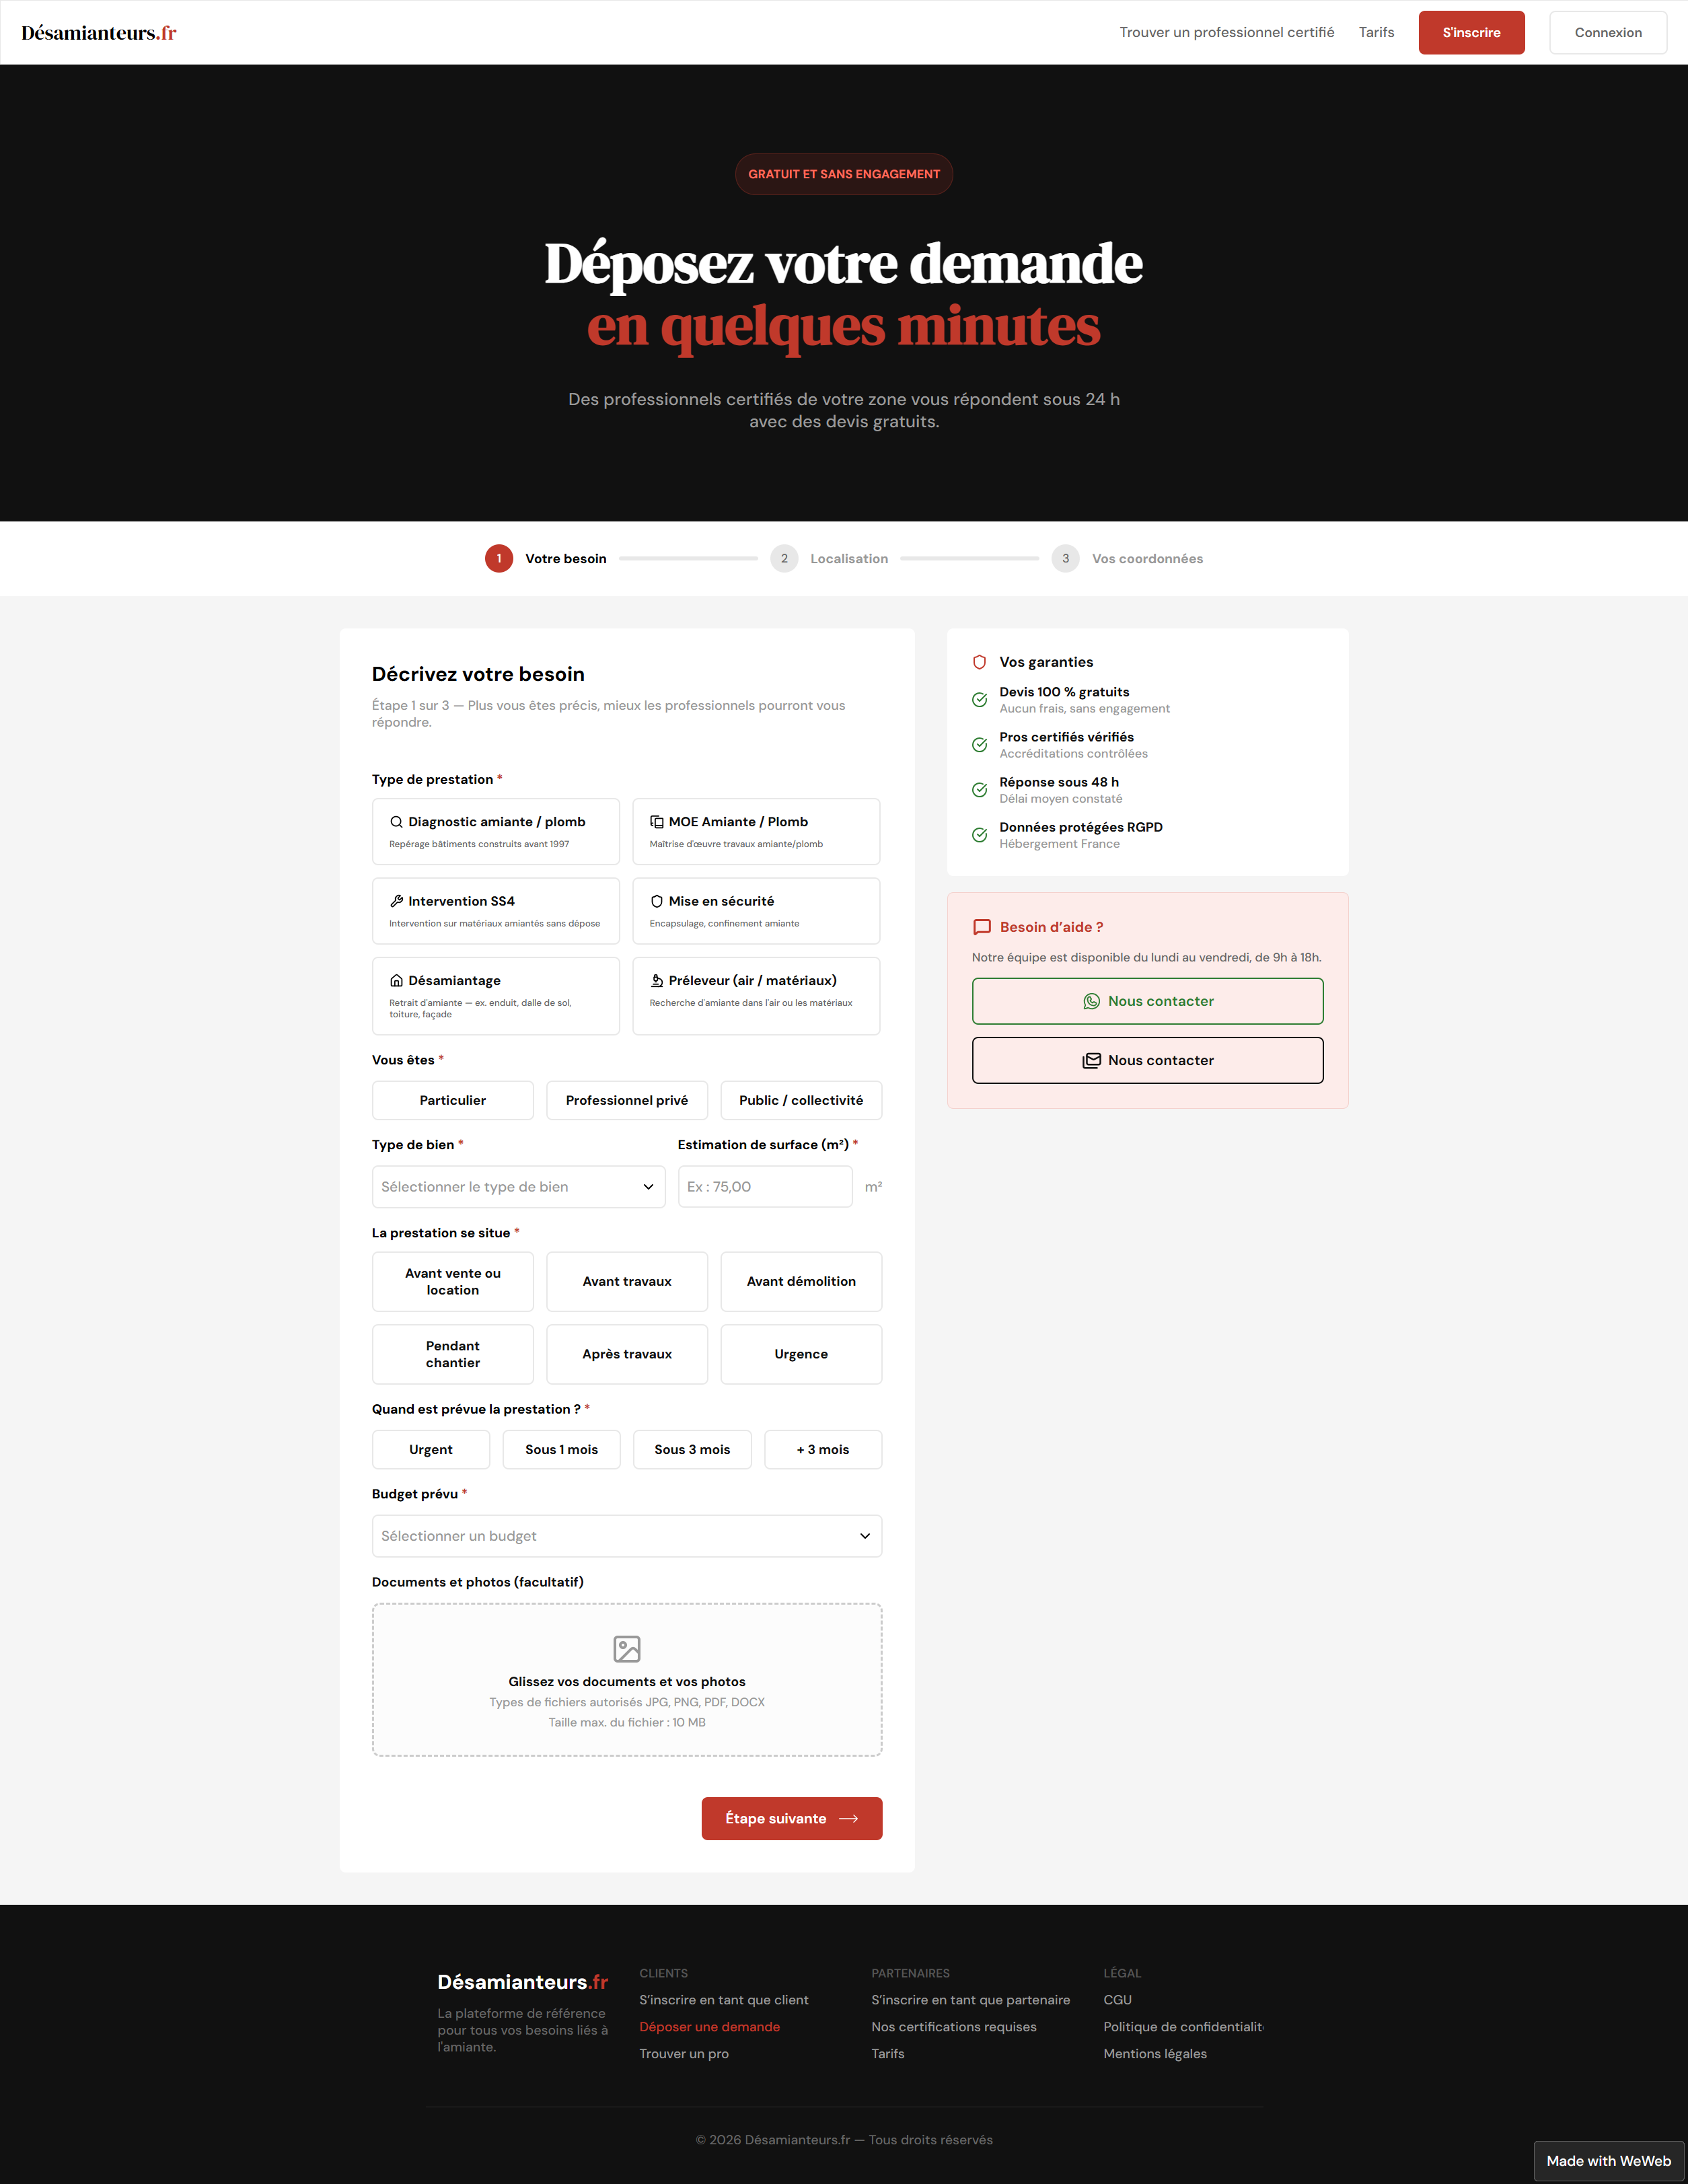Click the S'inscrire button in header

(x=1471, y=33)
